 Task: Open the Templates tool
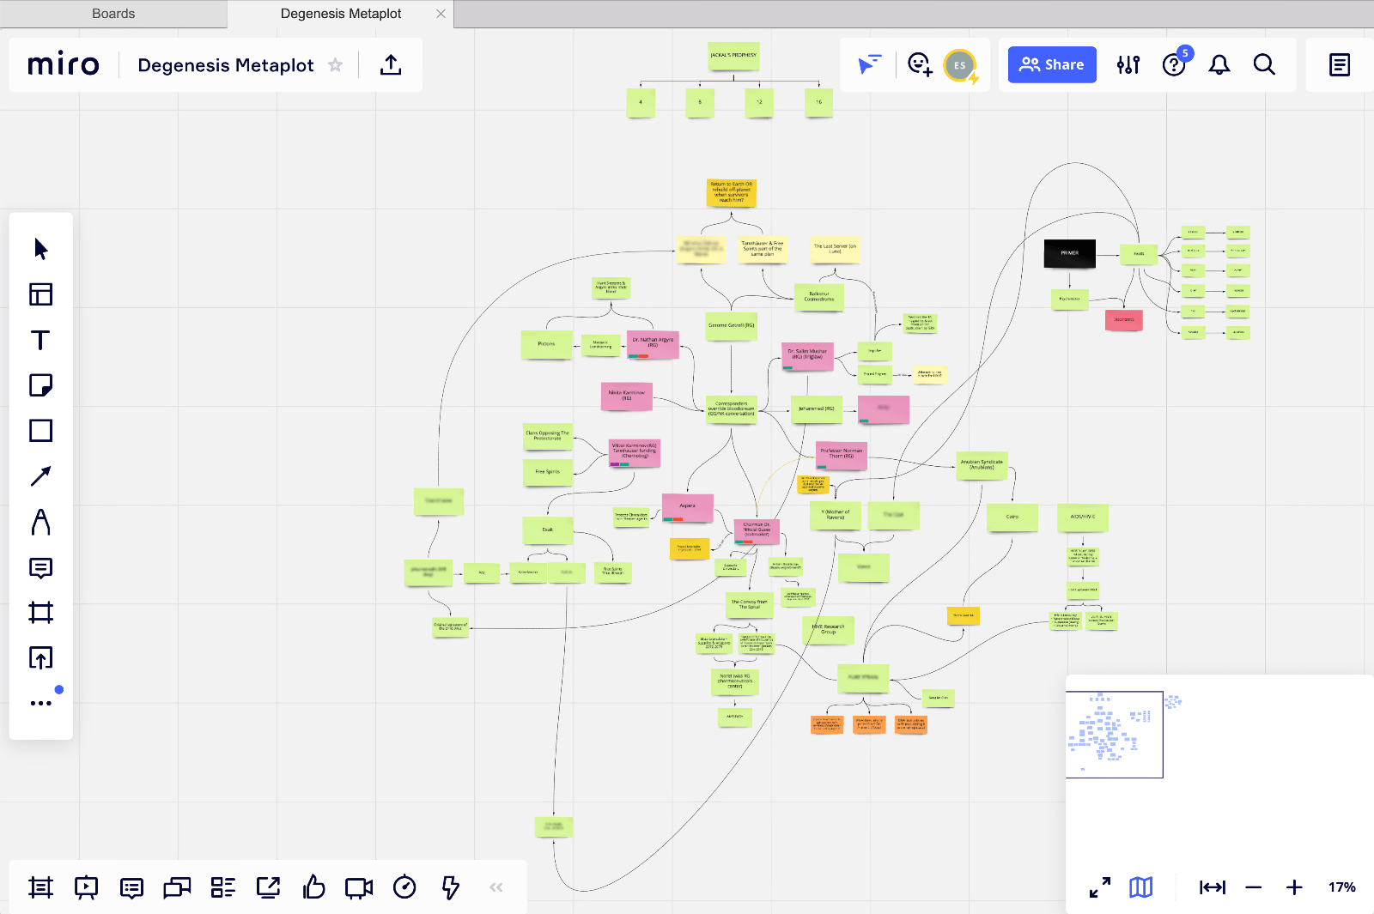(x=40, y=294)
